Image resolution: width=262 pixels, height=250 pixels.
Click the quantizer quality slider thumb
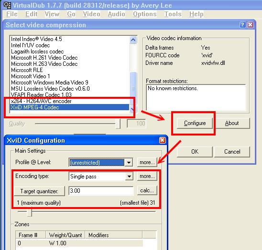[x=30, y=212]
